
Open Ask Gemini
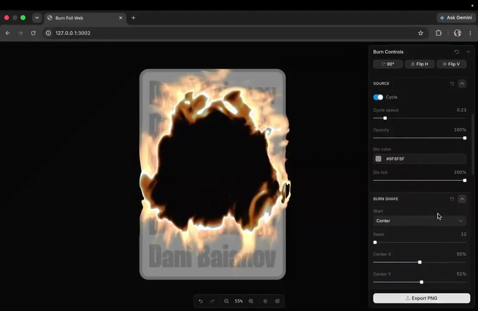click(x=456, y=18)
